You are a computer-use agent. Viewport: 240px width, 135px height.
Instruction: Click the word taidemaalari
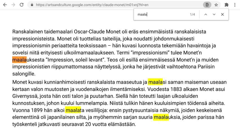click(58, 32)
